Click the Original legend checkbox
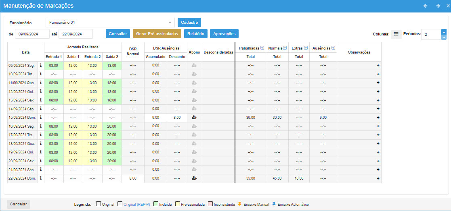 pos(99,204)
